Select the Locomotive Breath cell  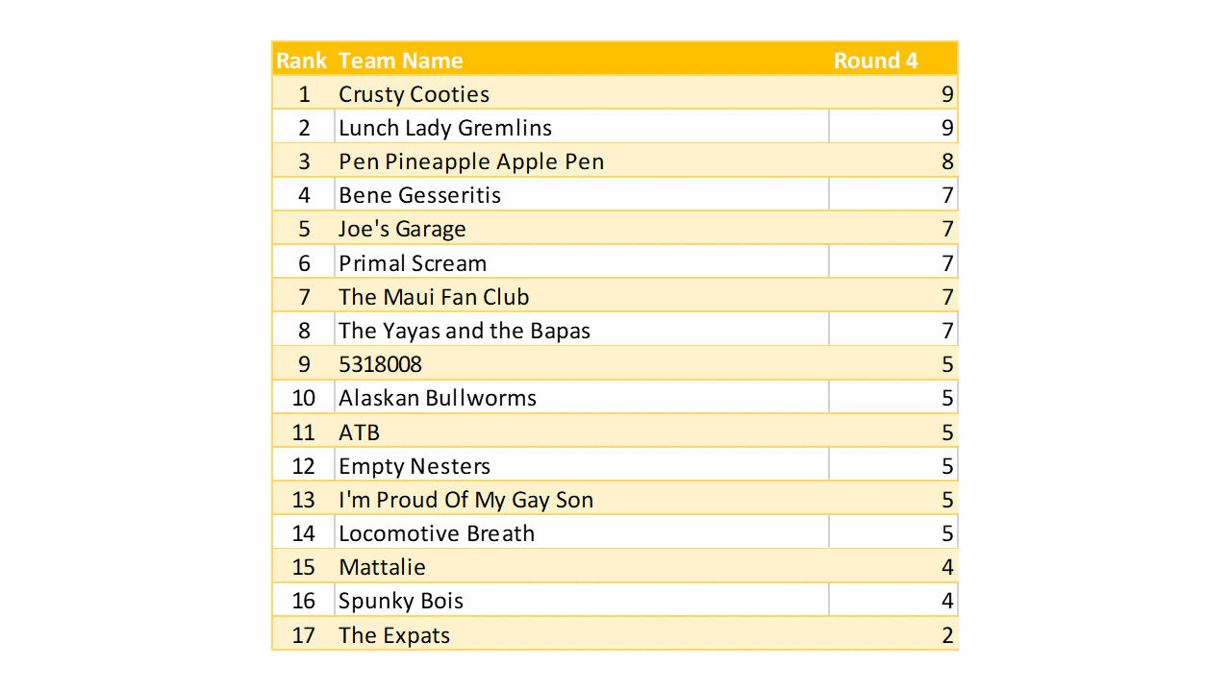coord(437,533)
